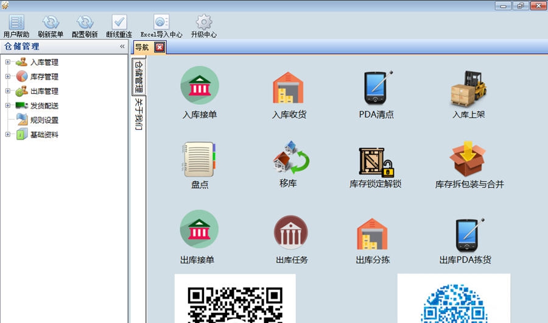This screenshot has height=323, width=548.
Task: Select 规则设置 in the tree
Action: tap(44, 121)
